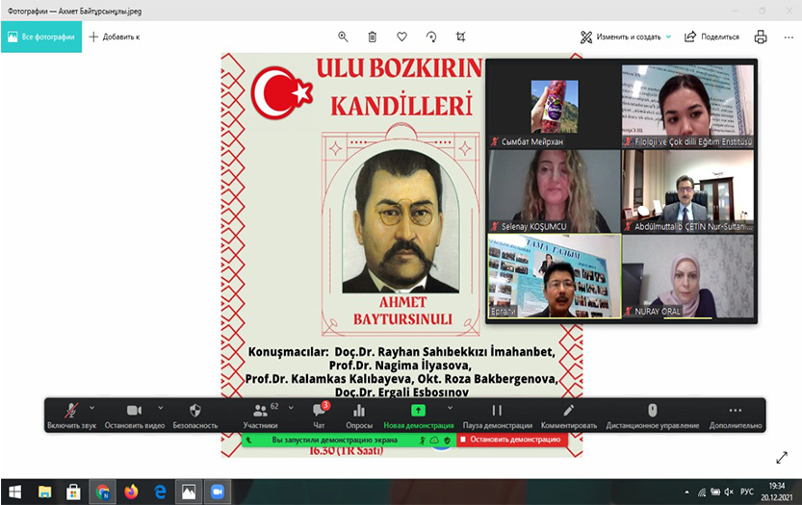
Task: Select Комментировать annotation pencil
Action: tap(568, 414)
